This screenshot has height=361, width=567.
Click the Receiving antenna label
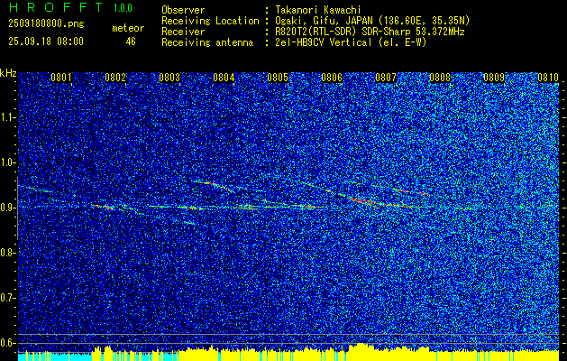tap(207, 42)
